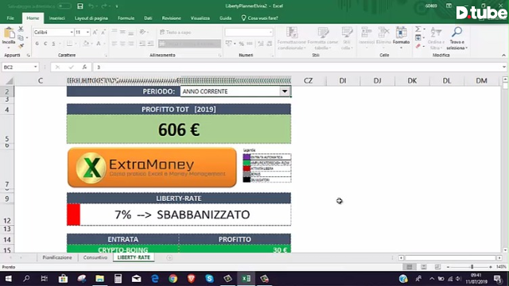Open the File tab
This screenshot has width=509, height=286.
point(10,18)
